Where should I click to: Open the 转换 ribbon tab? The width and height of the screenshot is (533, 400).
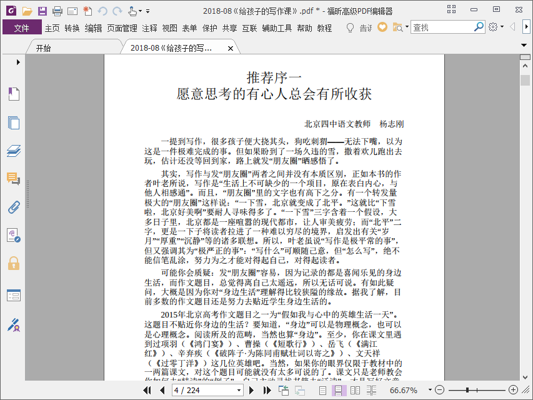[x=72, y=28]
